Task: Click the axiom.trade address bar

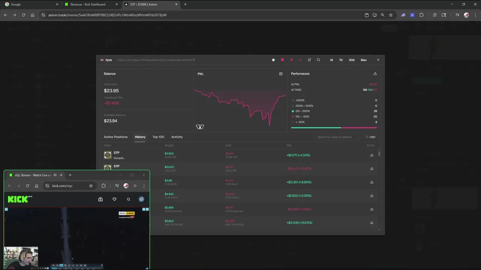Action: pyautogui.click(x=203, y=15)
